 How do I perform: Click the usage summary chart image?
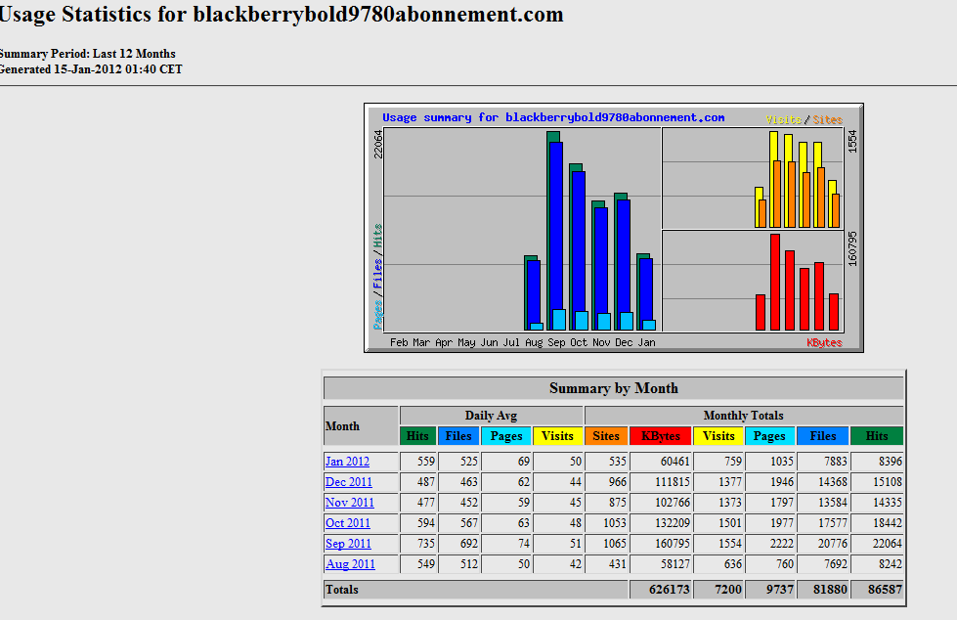613,228
